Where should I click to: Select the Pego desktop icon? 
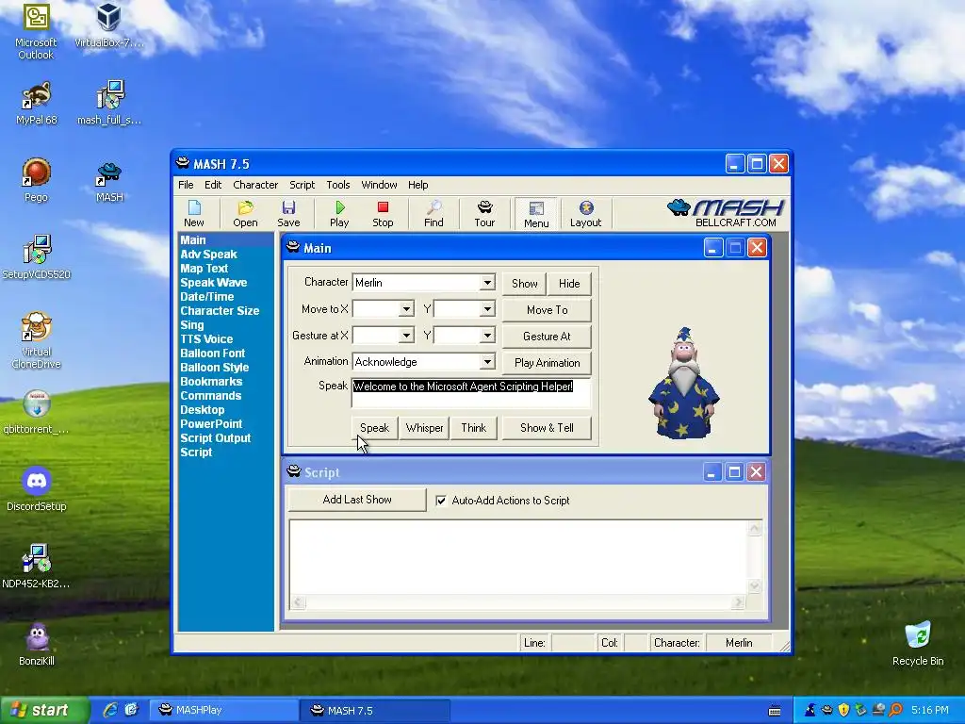click(x=36, y=180)
